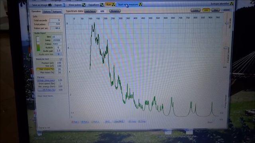The image size is (255, 143).
Task: Click the integration time value 120
Action: (60, 80)
